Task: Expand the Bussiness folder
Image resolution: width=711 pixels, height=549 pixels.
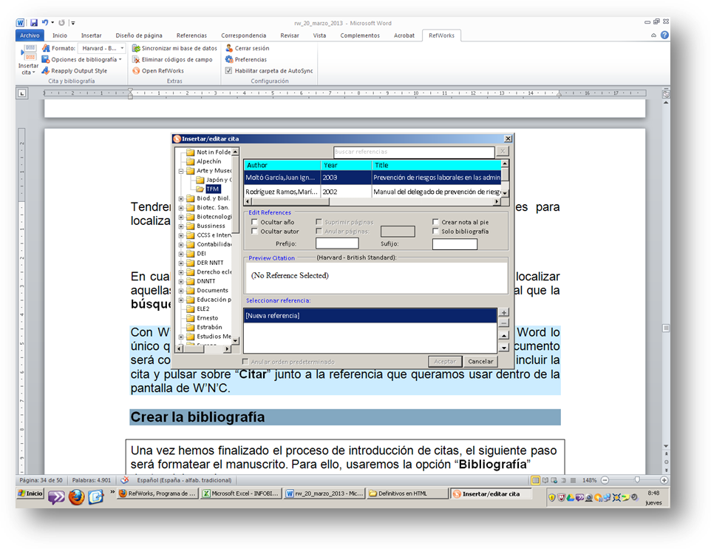Action: [x=181, y=226]
